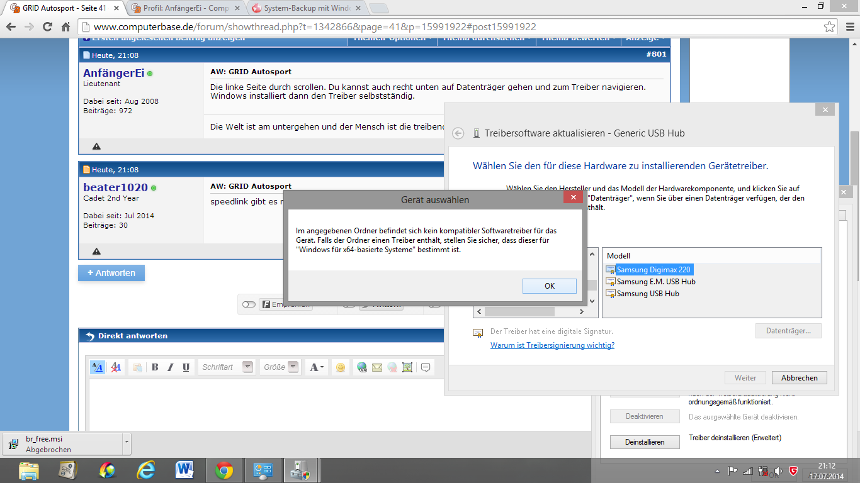Open network status in system tray
860x483 pixels.
tap(748, 470)
